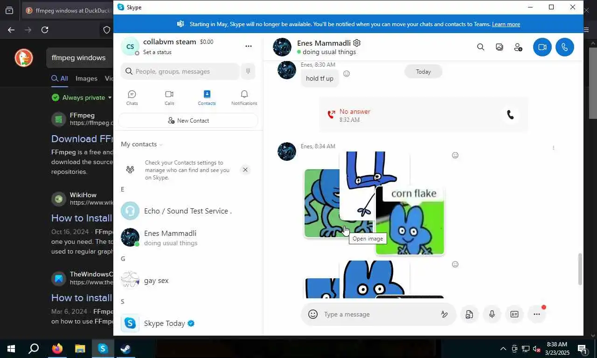Open the corn flake image thumbnail
597x358 pixels.
tap(410, 221)
